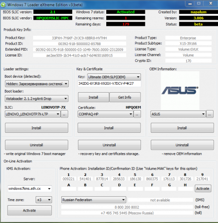The image size is (218, 223).
Task: Open the OEM ASUS dropdown
Action: (178, 114)
